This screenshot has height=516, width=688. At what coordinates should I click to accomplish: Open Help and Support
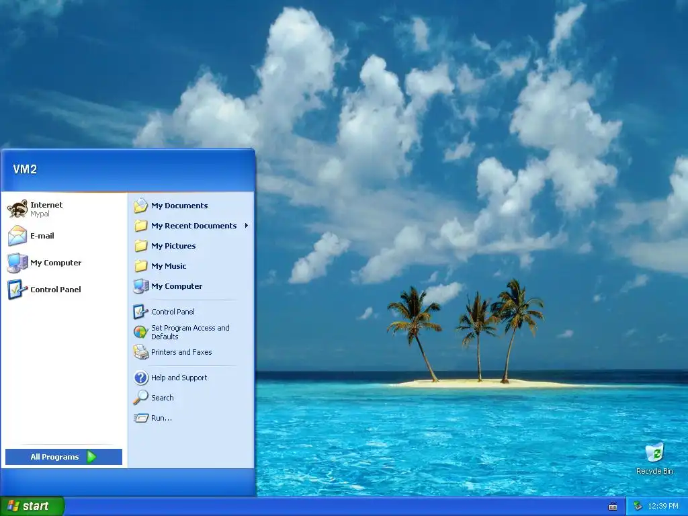(x=191, y=378)
